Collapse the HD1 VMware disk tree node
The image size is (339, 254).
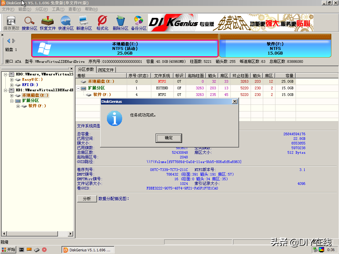click(x=6, y=90)
